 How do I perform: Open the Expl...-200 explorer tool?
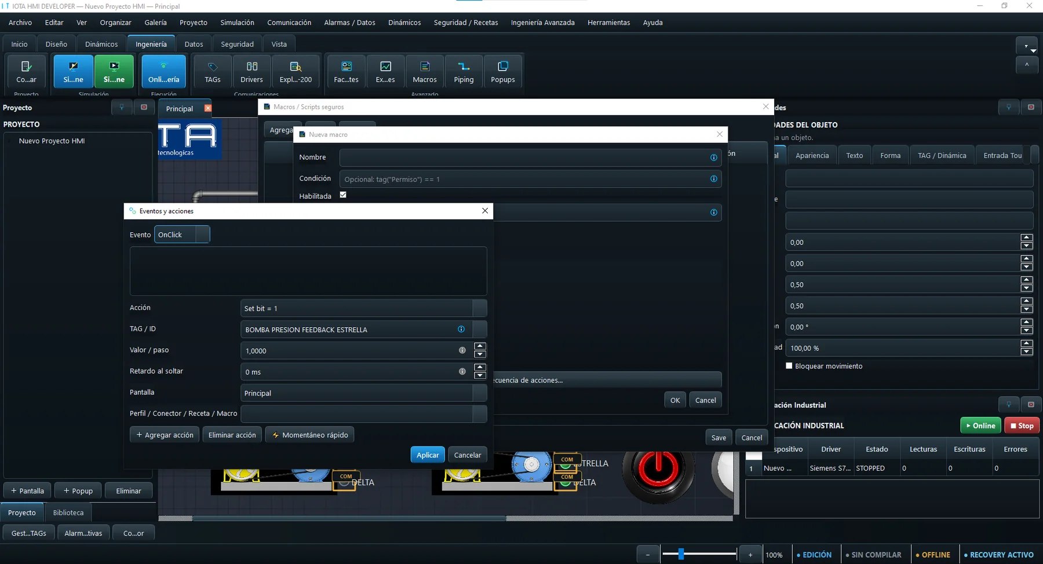[x=296, y=71]
